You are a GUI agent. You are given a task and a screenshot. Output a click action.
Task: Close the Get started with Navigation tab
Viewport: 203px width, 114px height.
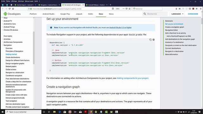(x=83, y=5)
